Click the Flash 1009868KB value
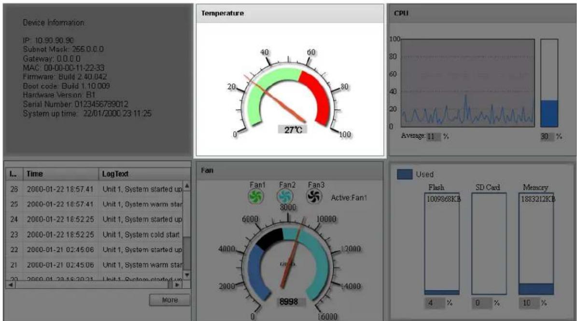This screenshot has width=577, height=321. 443,199
